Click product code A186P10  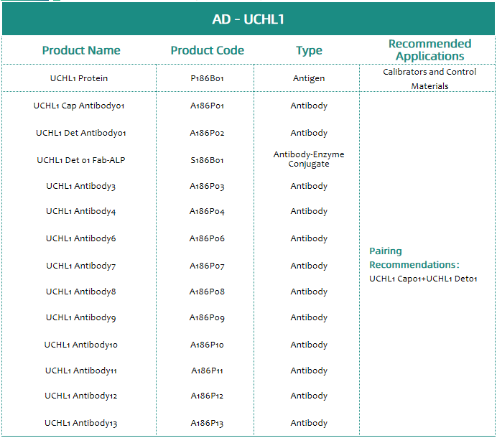(207, 345)
